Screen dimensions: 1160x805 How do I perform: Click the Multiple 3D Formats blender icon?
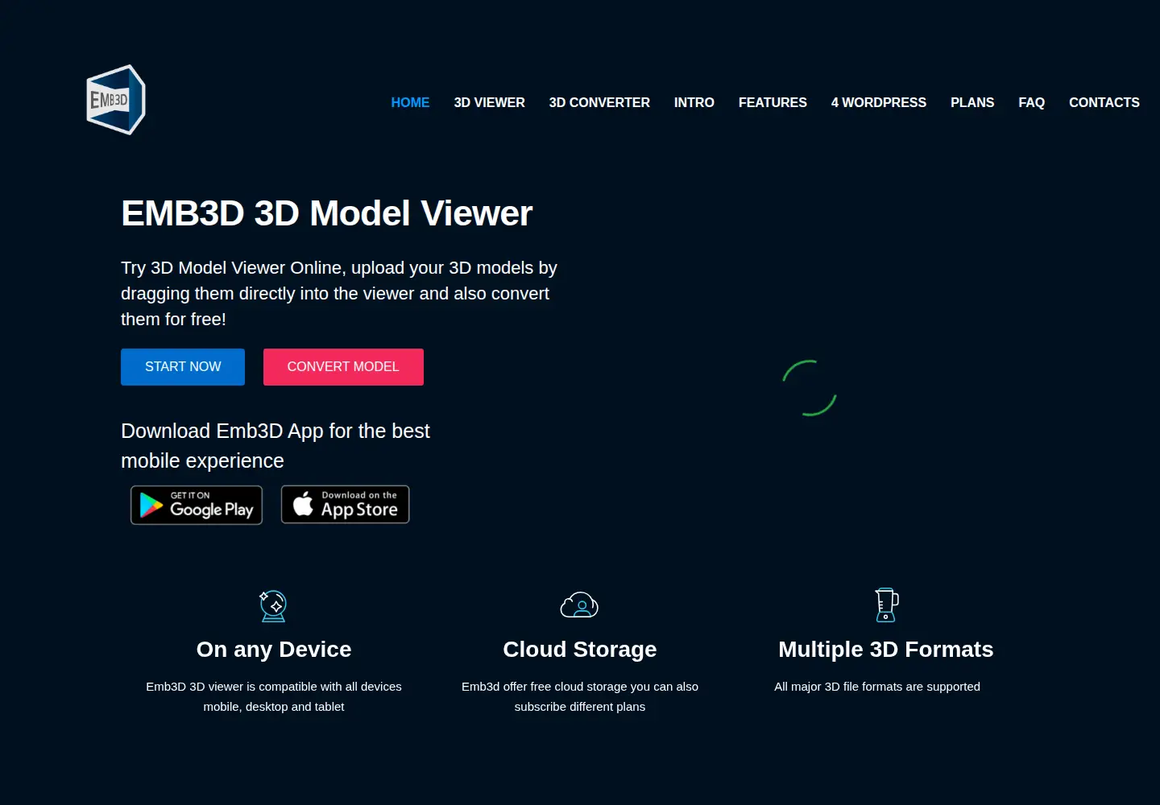(x=886, y=605)
